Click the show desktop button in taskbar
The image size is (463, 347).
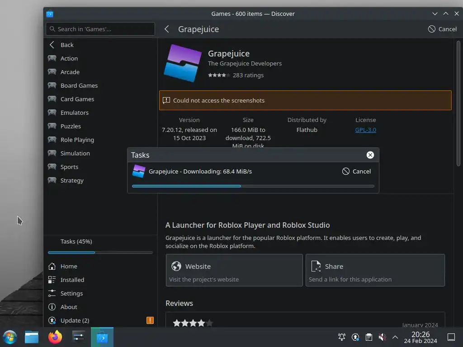451,337
